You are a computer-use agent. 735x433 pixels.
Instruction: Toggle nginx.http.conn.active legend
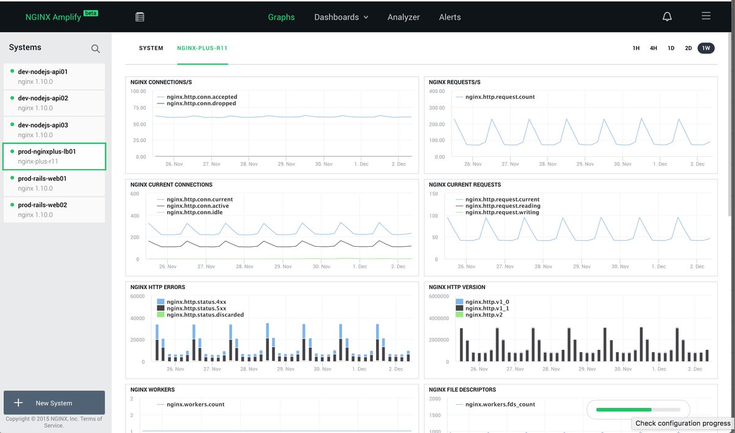[x=193, y=206]
